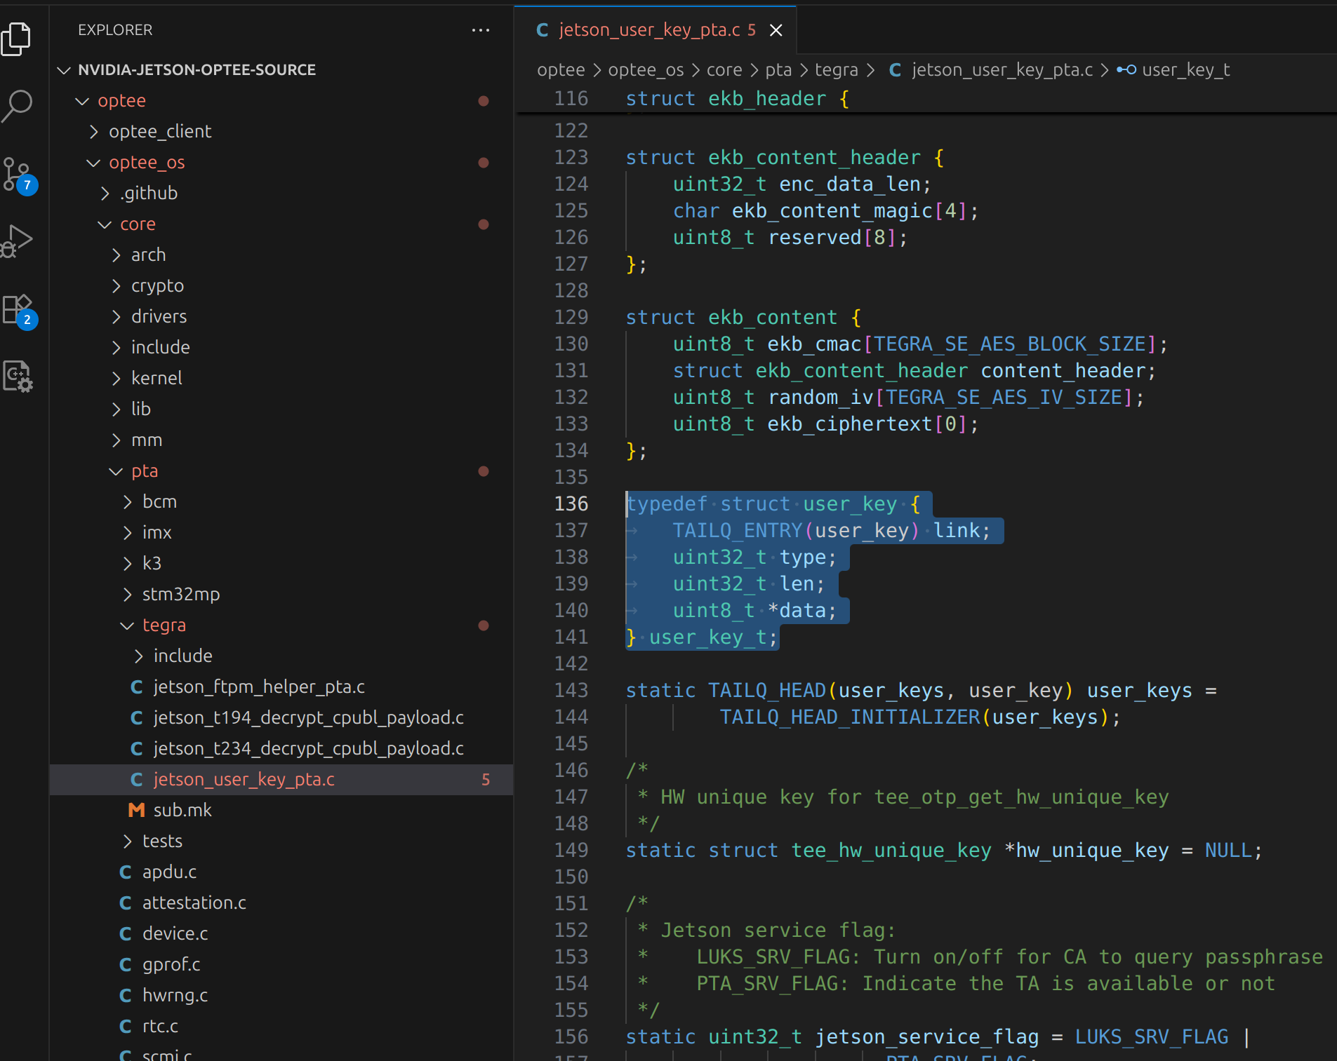
Task: Open the C/C++ settings sidebar icon
Action: pos(17,376)
